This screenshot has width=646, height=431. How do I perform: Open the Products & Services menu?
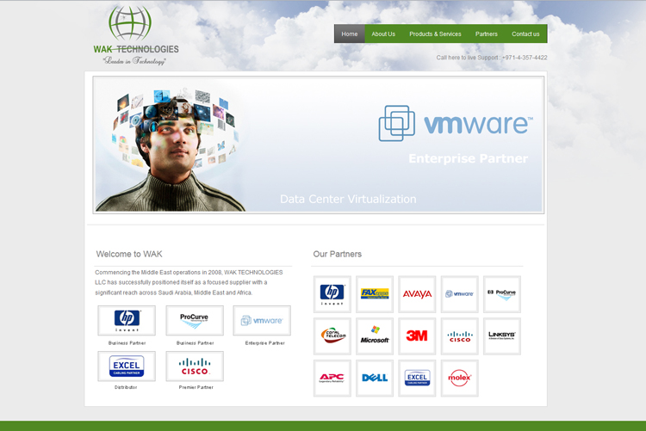point(435,34)
